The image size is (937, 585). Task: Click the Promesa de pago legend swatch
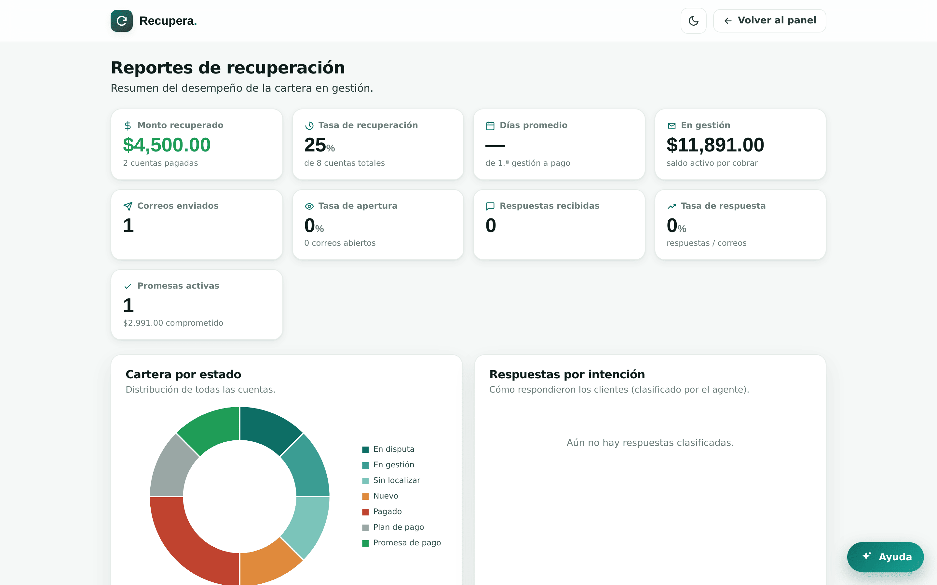tap(365, 543)
